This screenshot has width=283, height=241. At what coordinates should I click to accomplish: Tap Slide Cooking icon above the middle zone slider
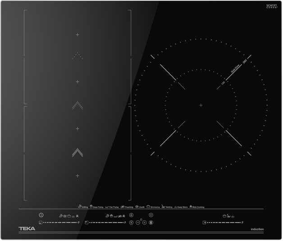(123, 216)
